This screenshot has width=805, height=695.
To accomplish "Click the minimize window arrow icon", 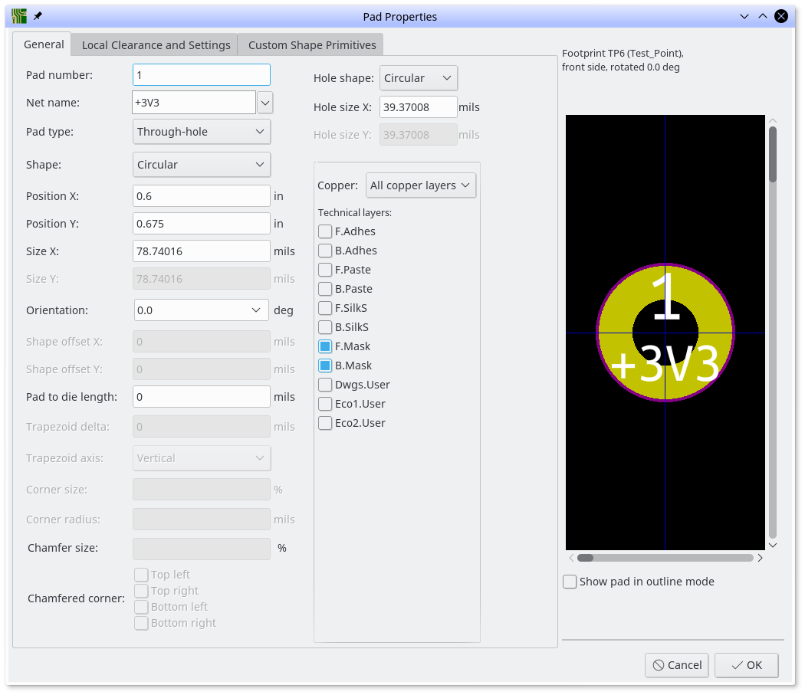I will click(744, 16).
